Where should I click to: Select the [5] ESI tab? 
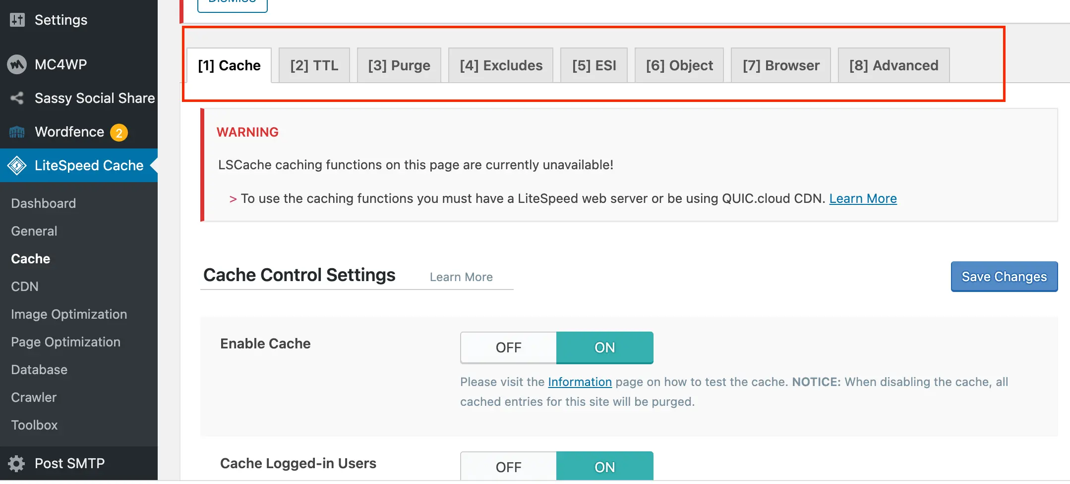[594, 65]
